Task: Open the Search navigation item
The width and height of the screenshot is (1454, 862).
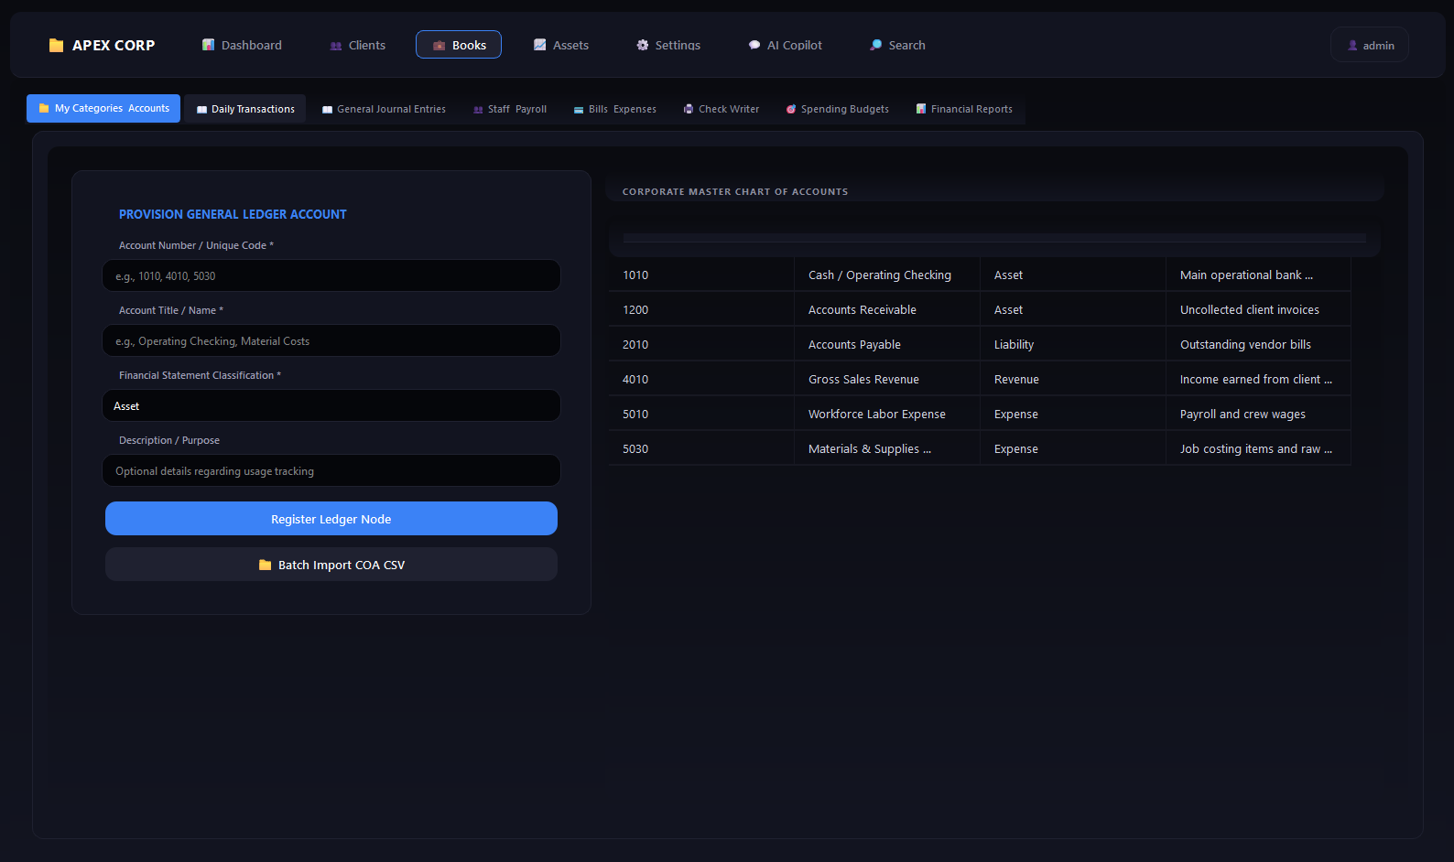Action: (897, 45)
